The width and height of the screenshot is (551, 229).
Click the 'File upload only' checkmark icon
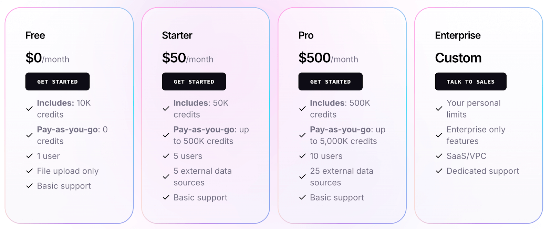tap(30, 171)
